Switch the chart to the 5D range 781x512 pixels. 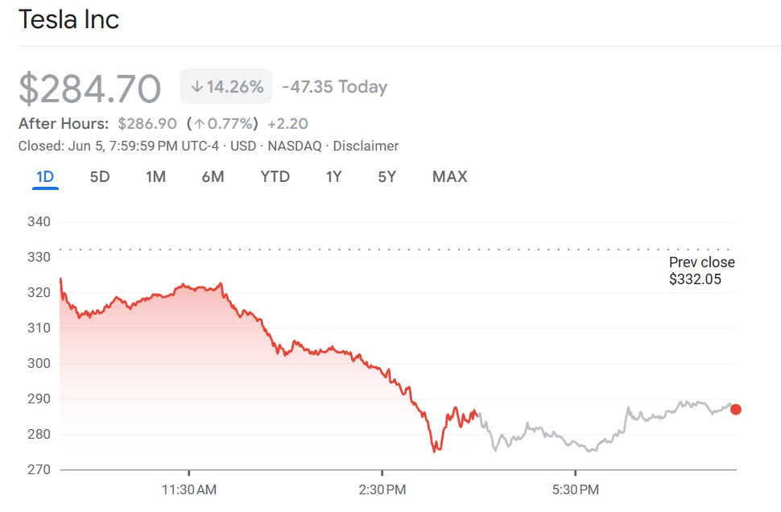[x=100, y=176]
